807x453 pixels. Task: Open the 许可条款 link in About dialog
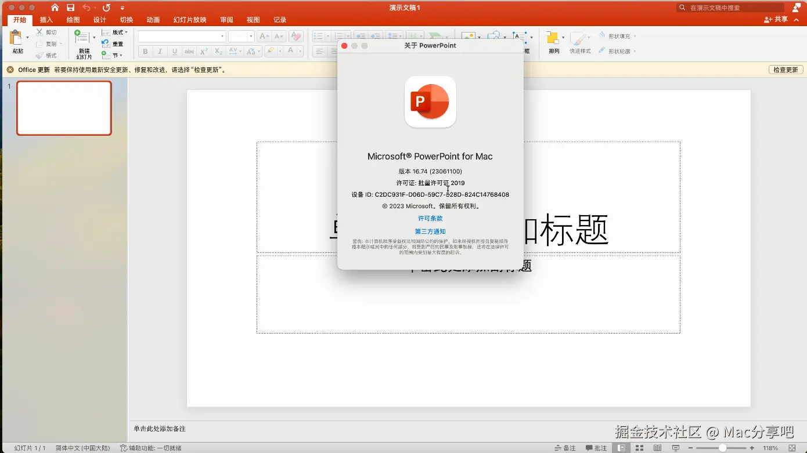coord(430,219)
